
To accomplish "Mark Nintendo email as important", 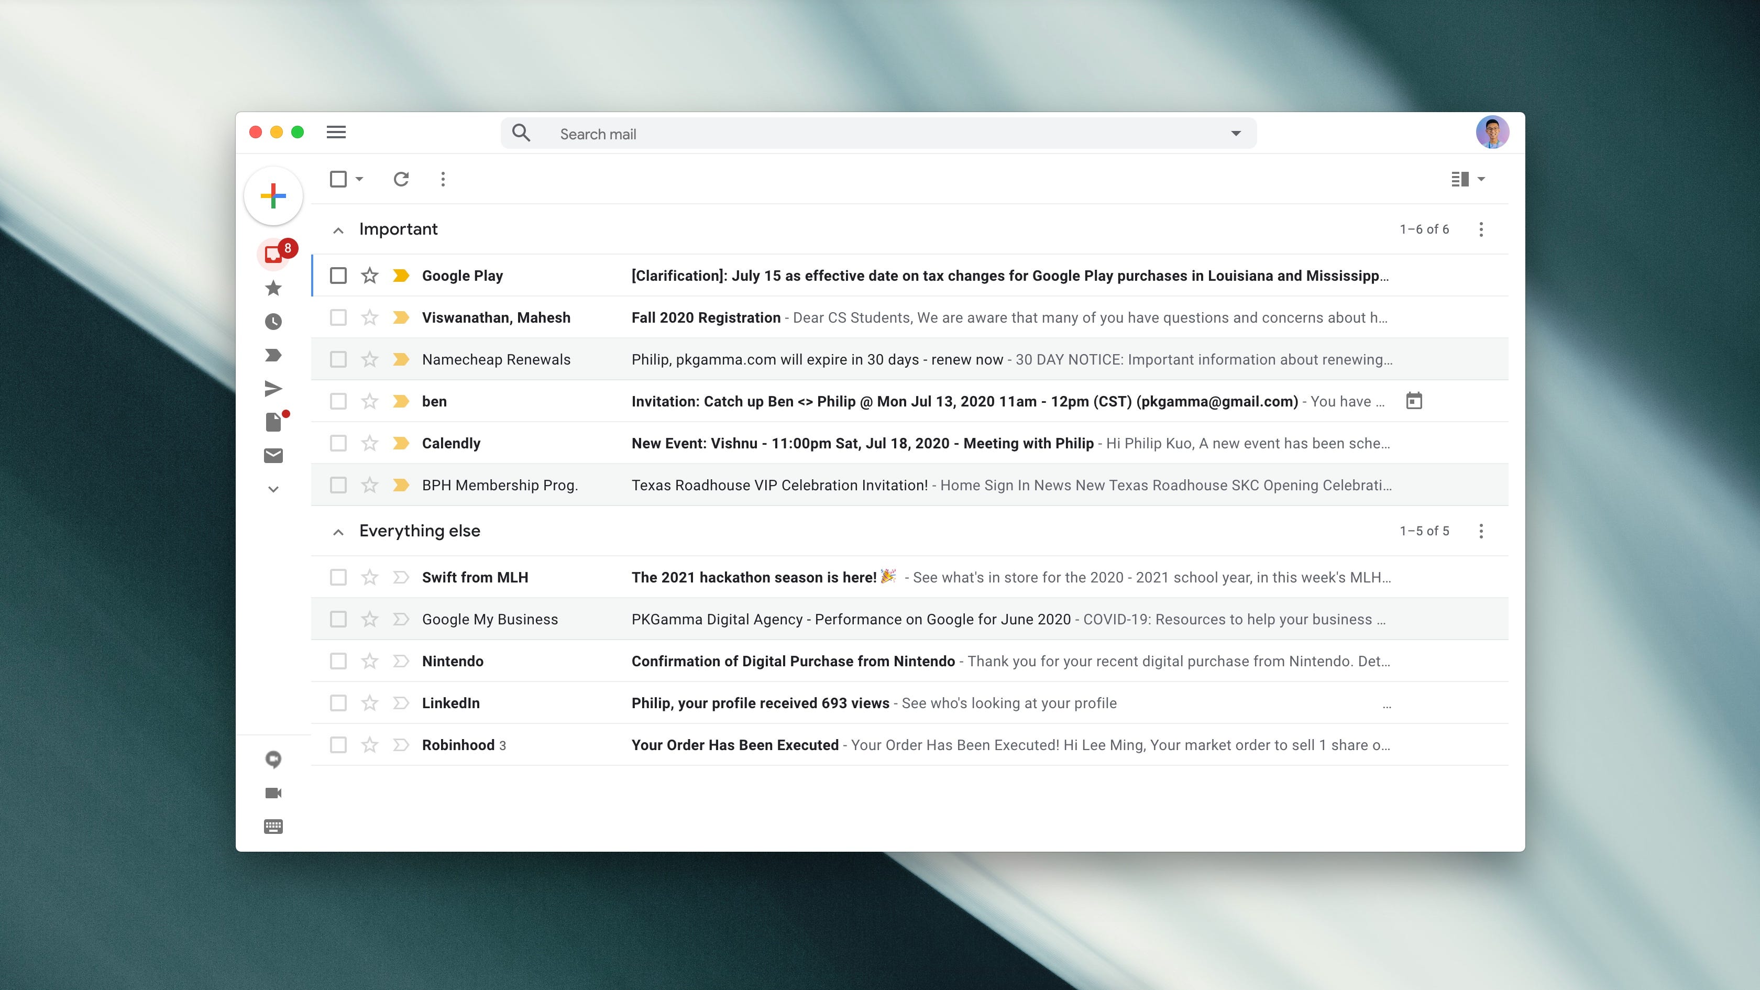I will pyautogui.click(x=401, y=662).
